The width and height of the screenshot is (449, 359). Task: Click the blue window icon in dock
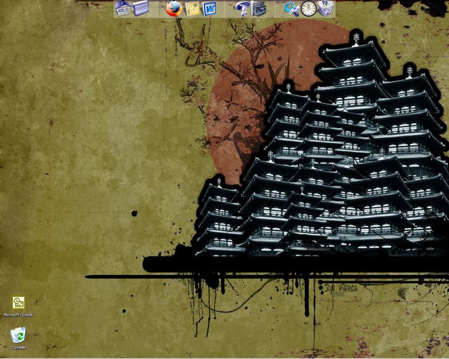[140, 8]
